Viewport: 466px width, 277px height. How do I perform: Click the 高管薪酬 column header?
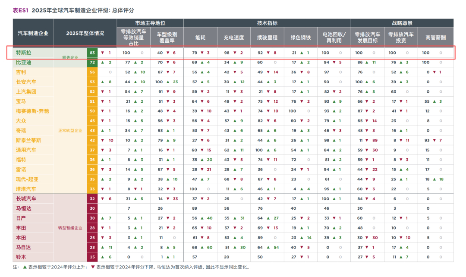(x=436, y=37)
